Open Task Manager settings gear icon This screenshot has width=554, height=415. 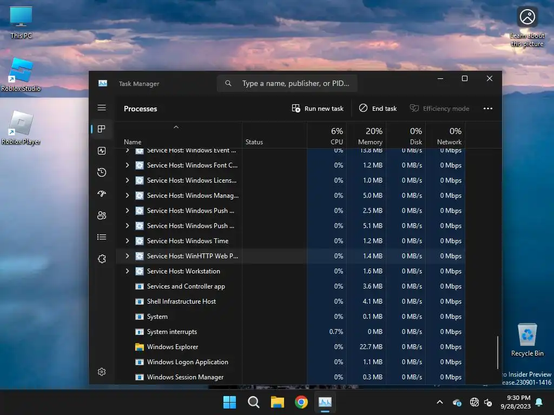[x=102, y=372]
